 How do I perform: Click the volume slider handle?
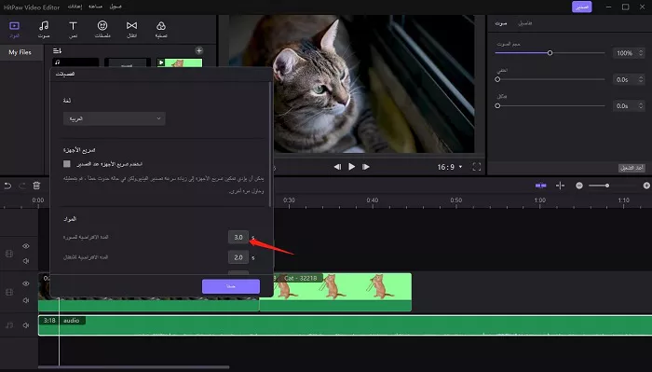click(550, 53)
